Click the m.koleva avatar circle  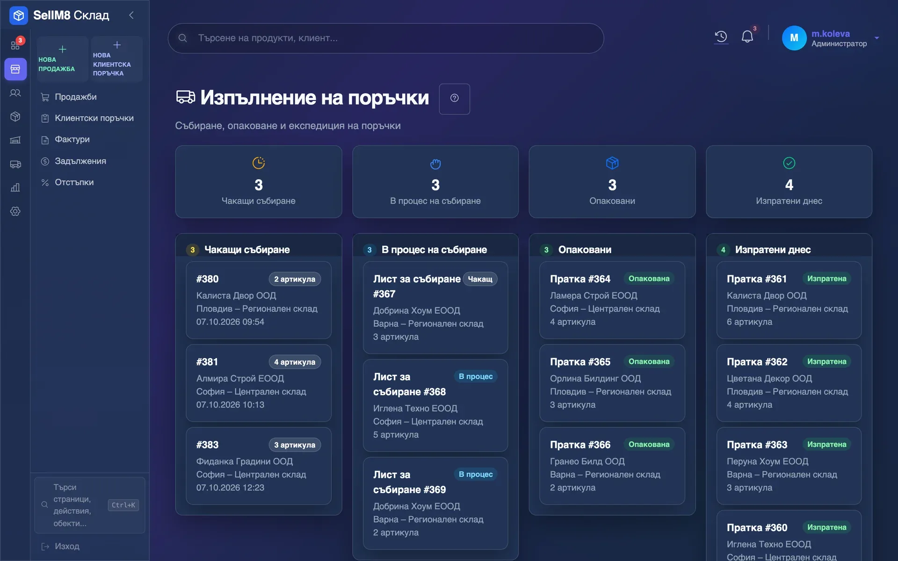pos(794,38)
